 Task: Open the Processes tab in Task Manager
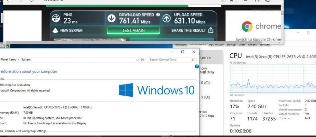click(180, 45)
